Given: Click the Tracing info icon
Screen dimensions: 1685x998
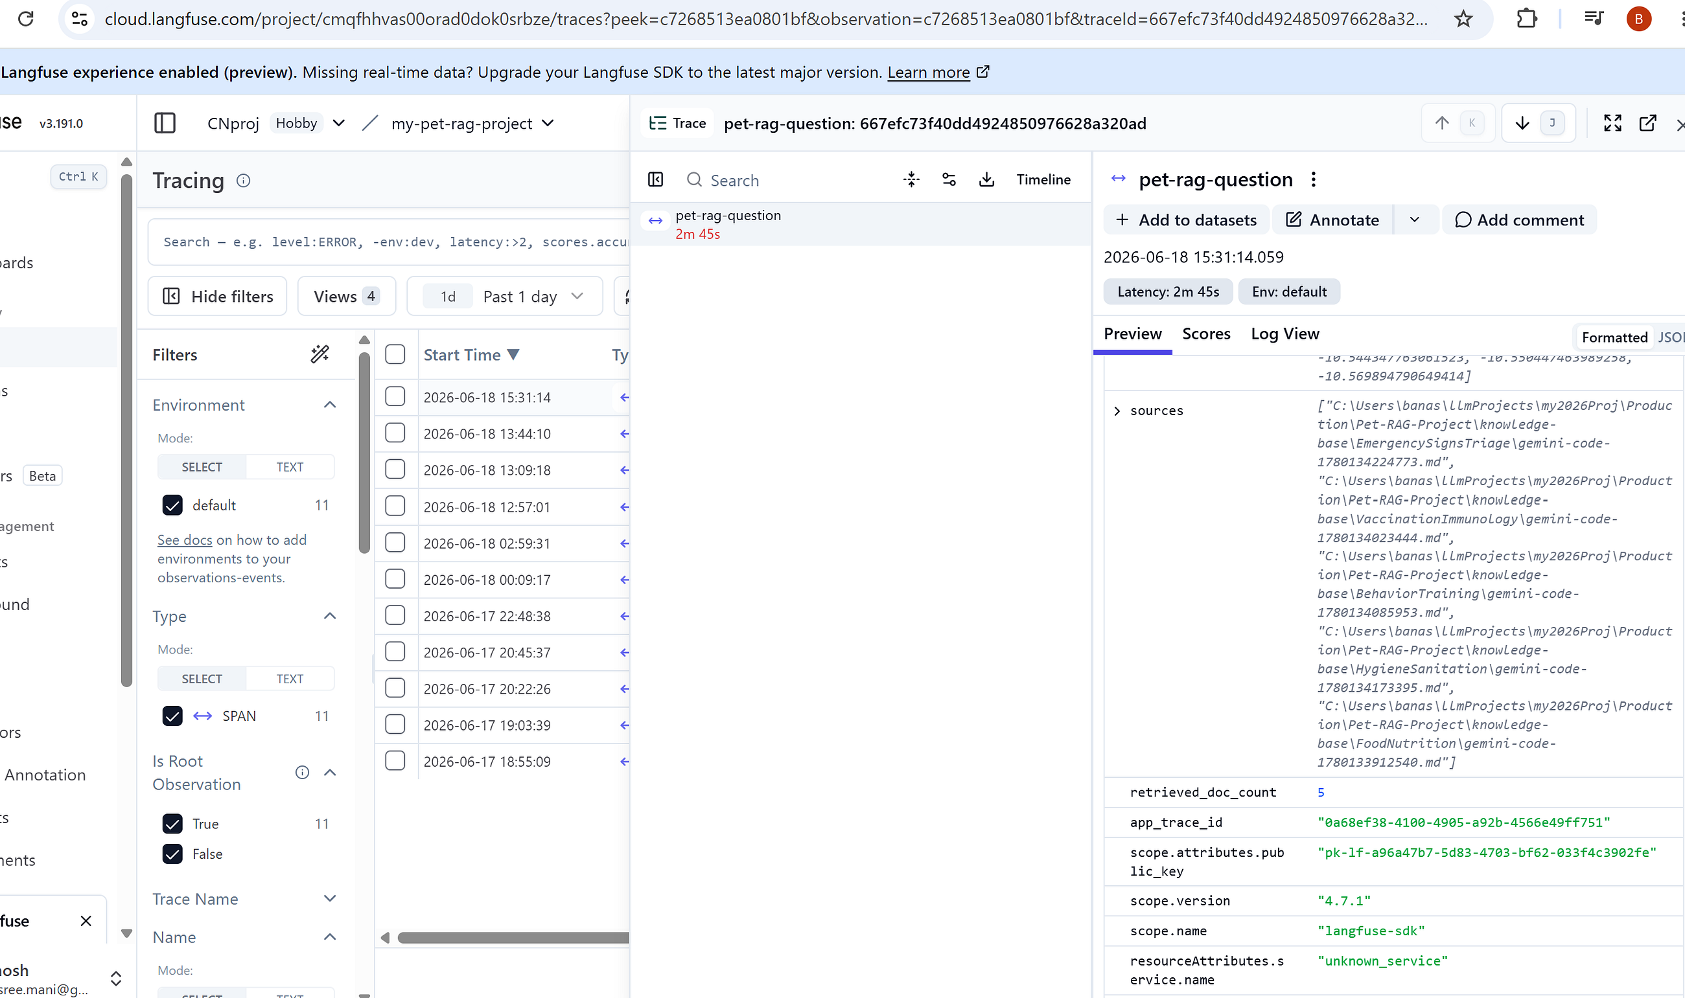Looking at the screenshot, I should click(244, 180).
